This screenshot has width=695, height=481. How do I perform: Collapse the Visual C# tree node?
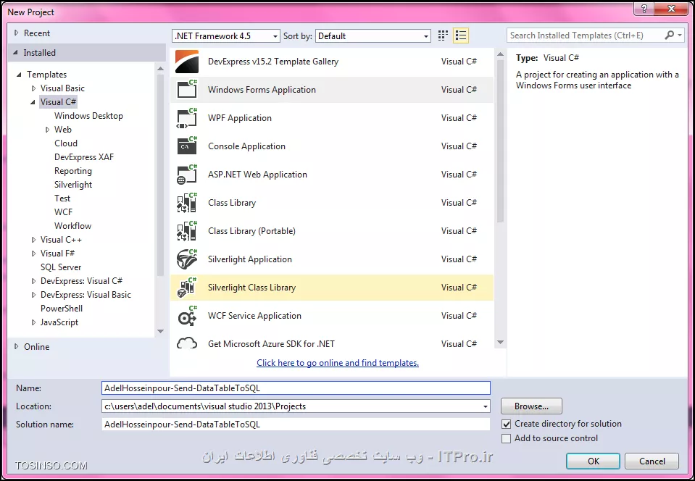click(x=33, y=102)
